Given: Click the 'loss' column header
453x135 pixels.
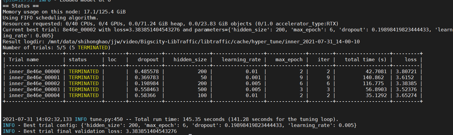Looking at the screenshot, I should pyautogui.click(x=411, y=60).
